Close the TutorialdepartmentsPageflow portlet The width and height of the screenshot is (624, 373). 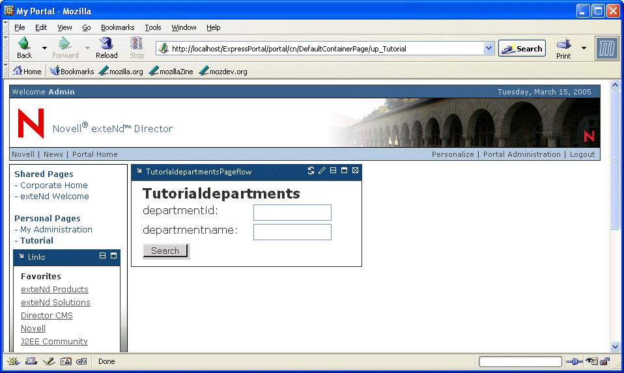(x=356, y=171)
